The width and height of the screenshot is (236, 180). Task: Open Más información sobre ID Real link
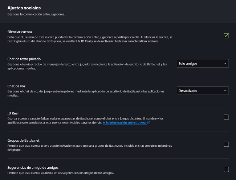pos(125,123)
